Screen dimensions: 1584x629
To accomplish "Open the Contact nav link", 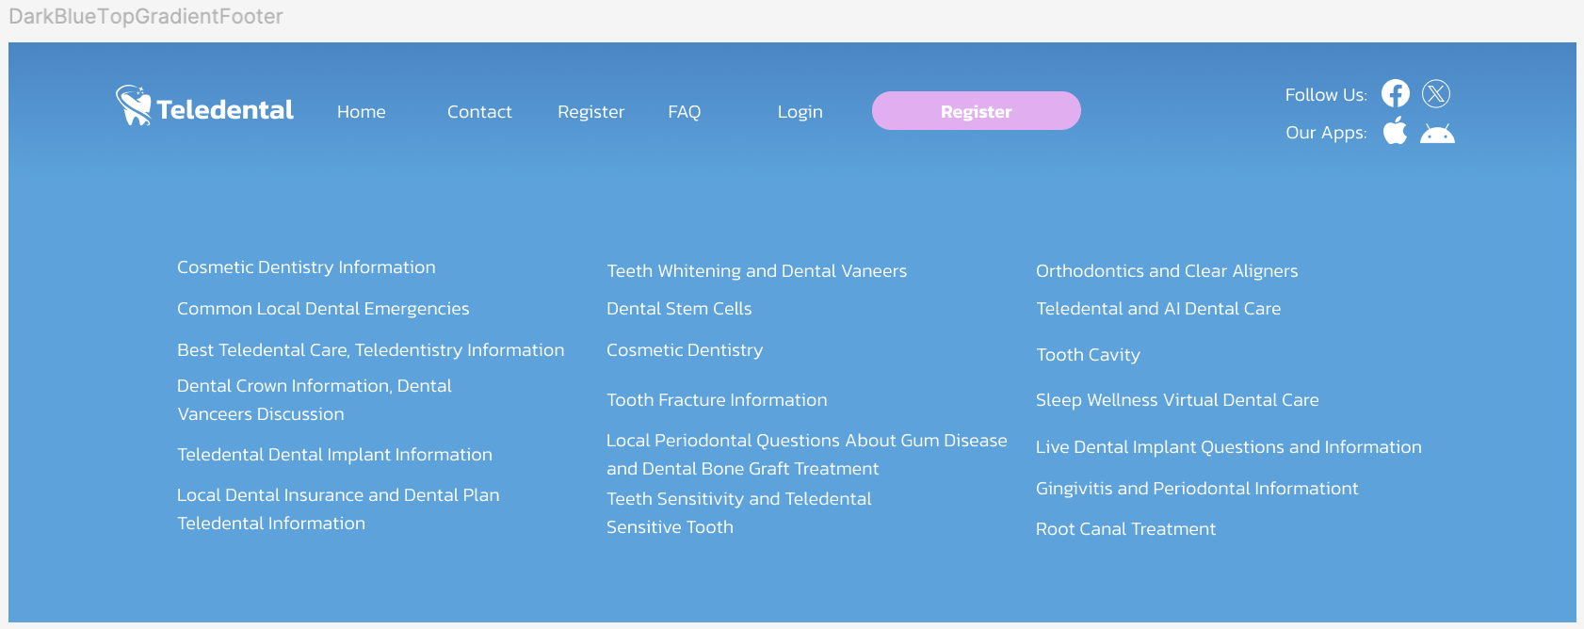I will pos(479,112).
